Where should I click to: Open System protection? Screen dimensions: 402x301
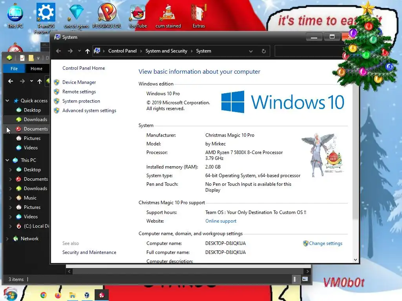pos(81,101)
